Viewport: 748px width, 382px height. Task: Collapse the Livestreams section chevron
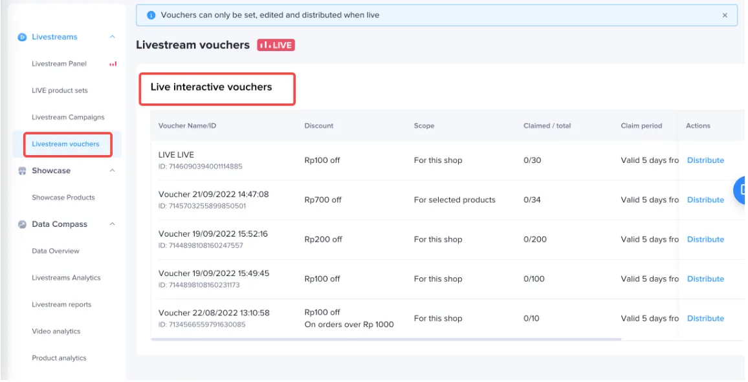coord(112,37)
